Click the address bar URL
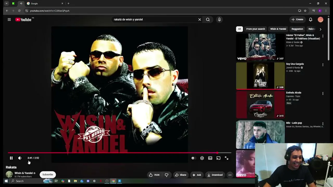 click(x=49, y=11)
